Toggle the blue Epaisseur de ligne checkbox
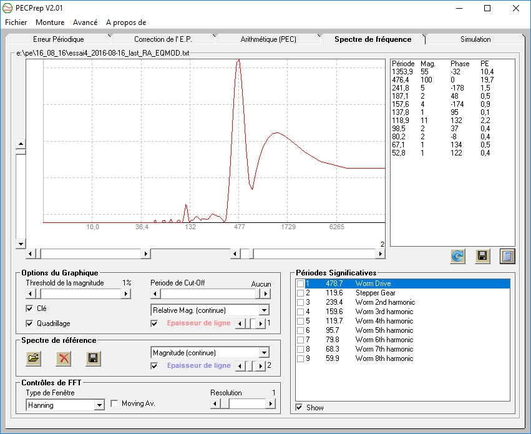Image resolution: width=531 pixels, height=434 pixels. click(x=154, y=365)
